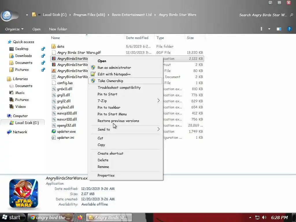Expand the 7-Zip submenu
The width and height of the screenshot is (296, 222).
125,101
